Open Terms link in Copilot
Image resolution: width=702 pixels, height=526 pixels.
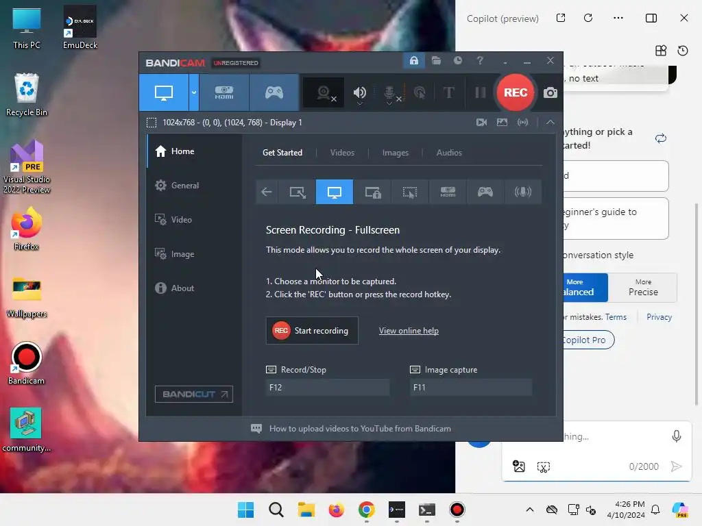pyautogui.click(x=616, y=317)
